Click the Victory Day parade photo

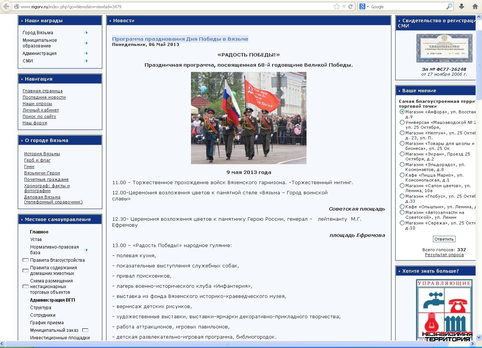pyautogui.click(x=248, y=118)
